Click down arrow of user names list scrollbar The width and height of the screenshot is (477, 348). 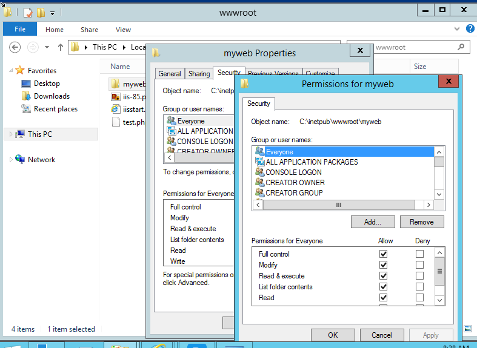click(439, 194)
